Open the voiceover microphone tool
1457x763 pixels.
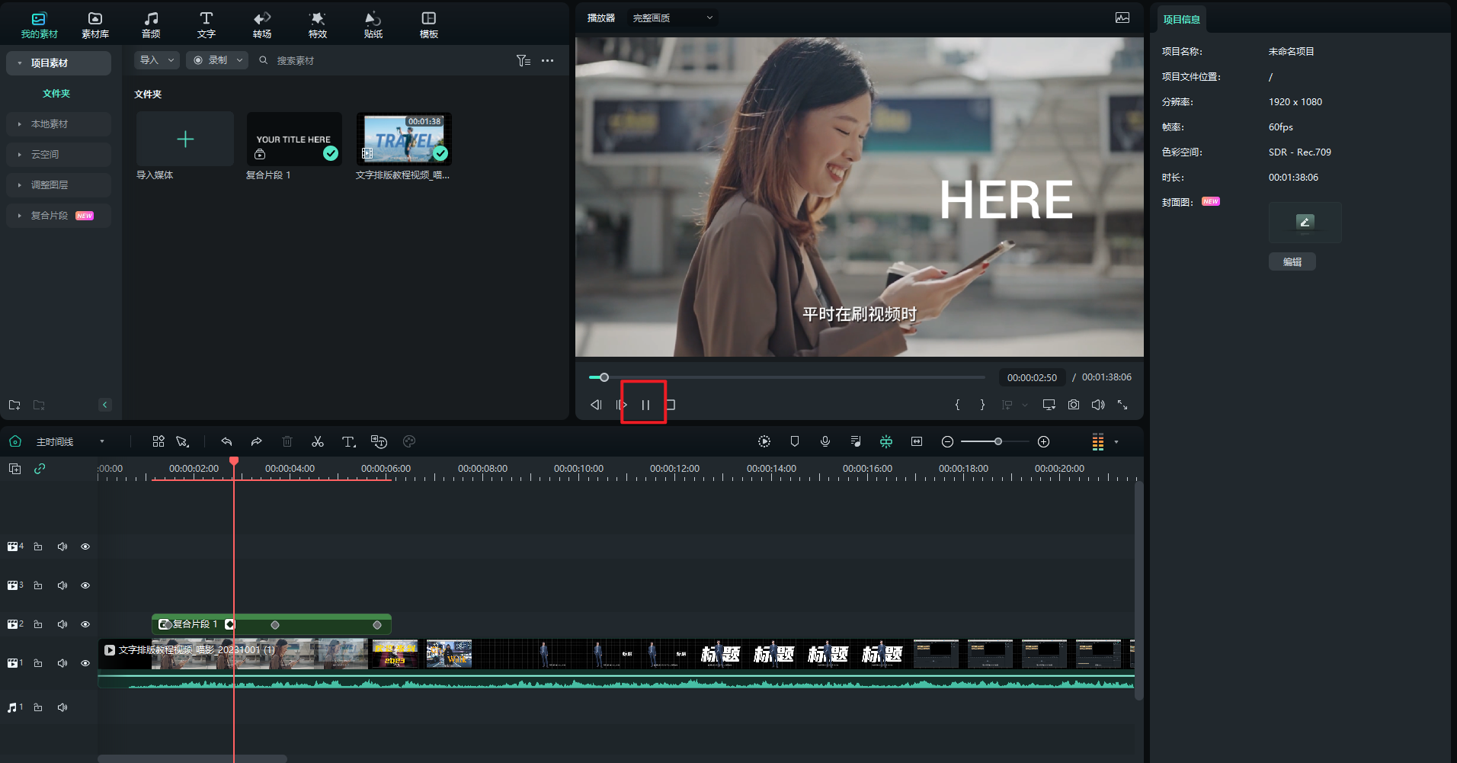point(825,442)
